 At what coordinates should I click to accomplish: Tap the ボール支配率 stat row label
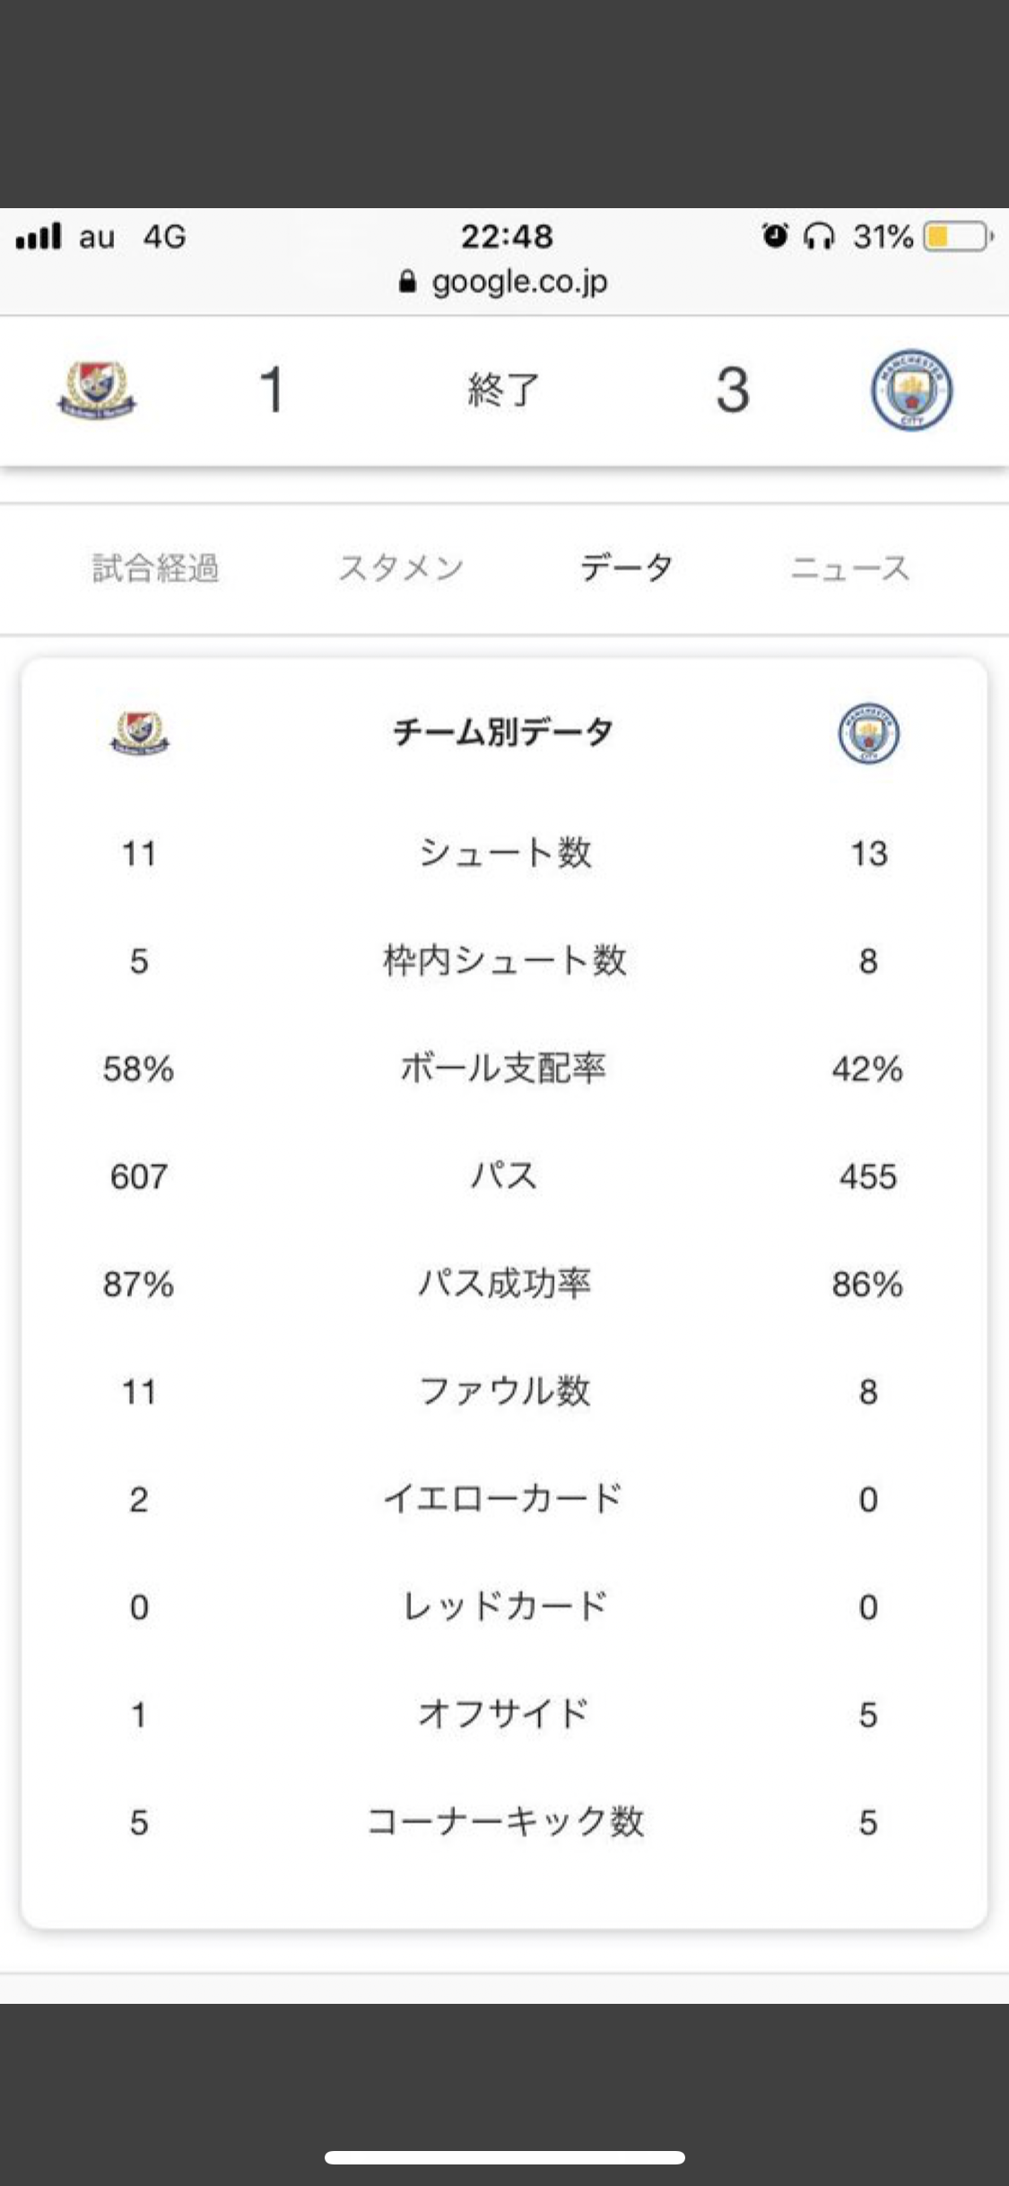point(503,1069)
